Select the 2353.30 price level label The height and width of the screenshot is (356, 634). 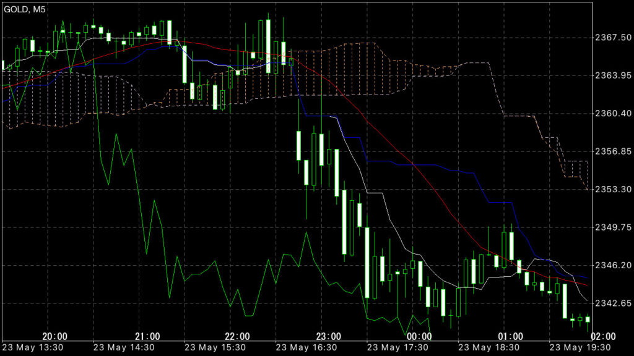(614, 189)
